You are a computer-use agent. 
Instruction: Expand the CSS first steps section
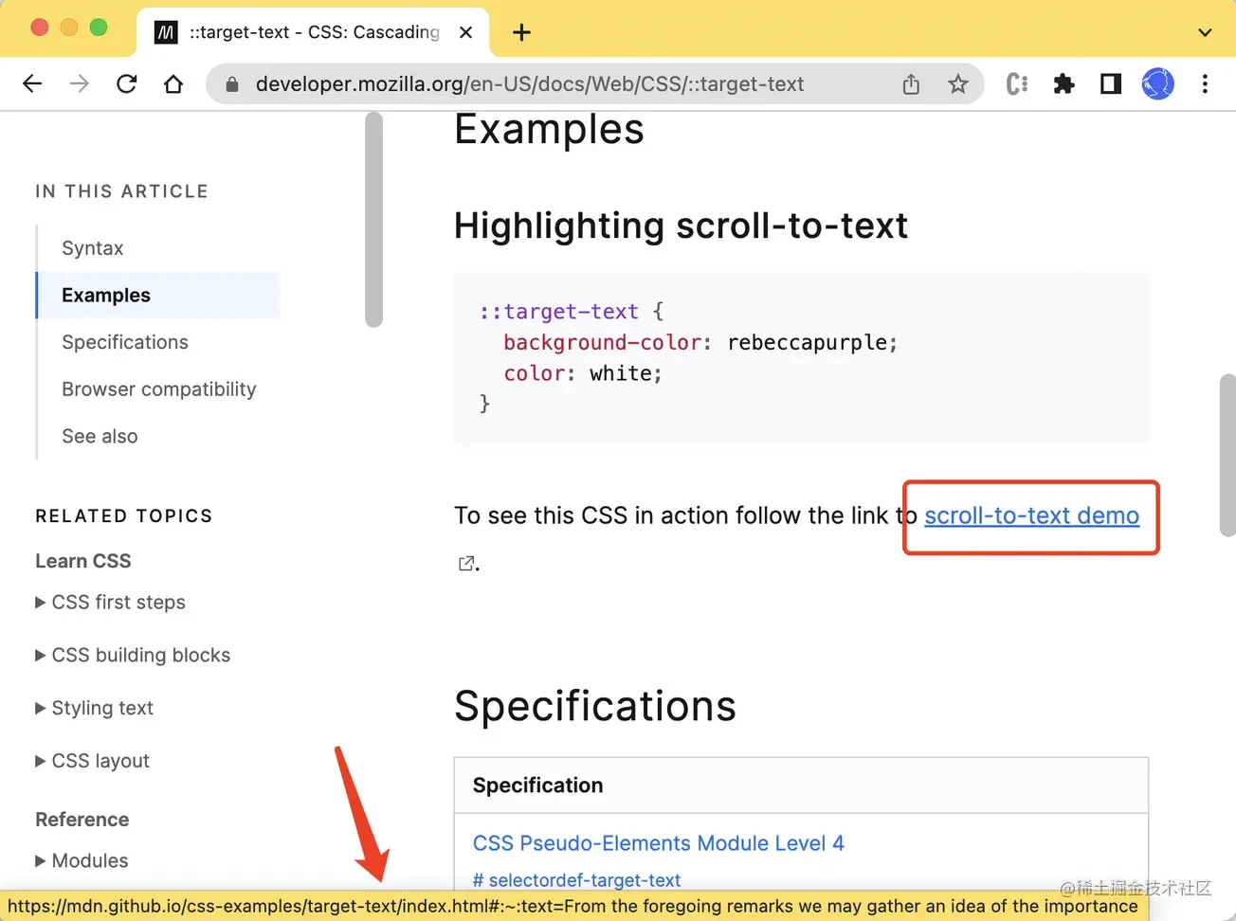tap(110, 603)
